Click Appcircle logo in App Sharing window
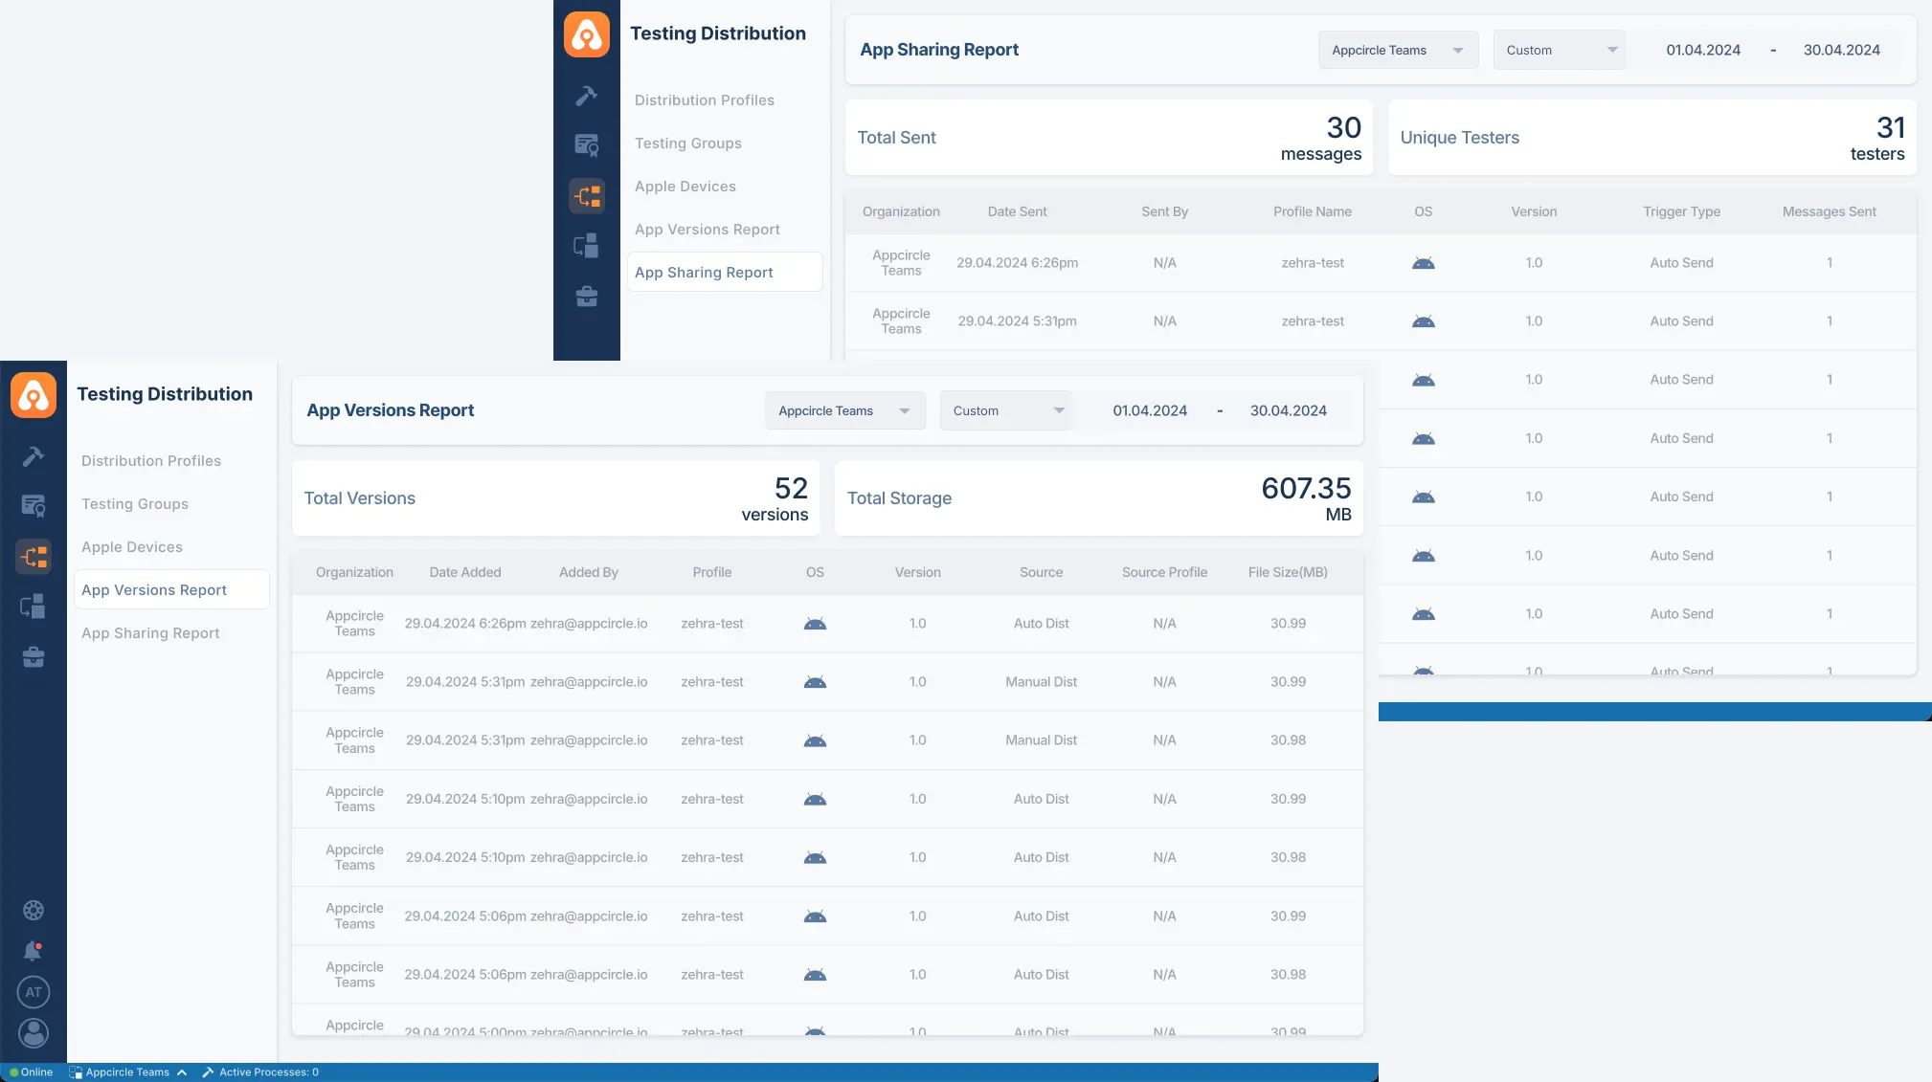 (587, 34)
